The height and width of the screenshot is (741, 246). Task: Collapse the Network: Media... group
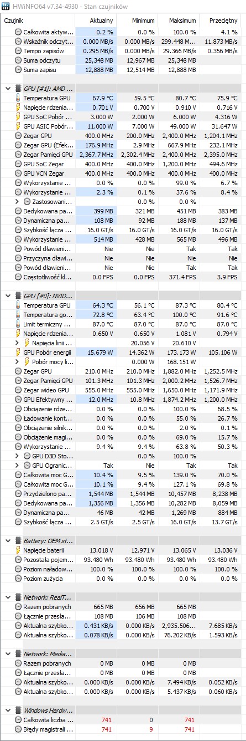(x=8, y=654)
